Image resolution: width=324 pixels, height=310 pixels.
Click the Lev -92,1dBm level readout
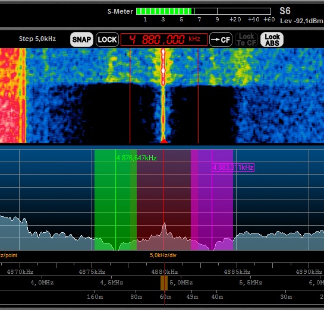(x=301, y=21)
